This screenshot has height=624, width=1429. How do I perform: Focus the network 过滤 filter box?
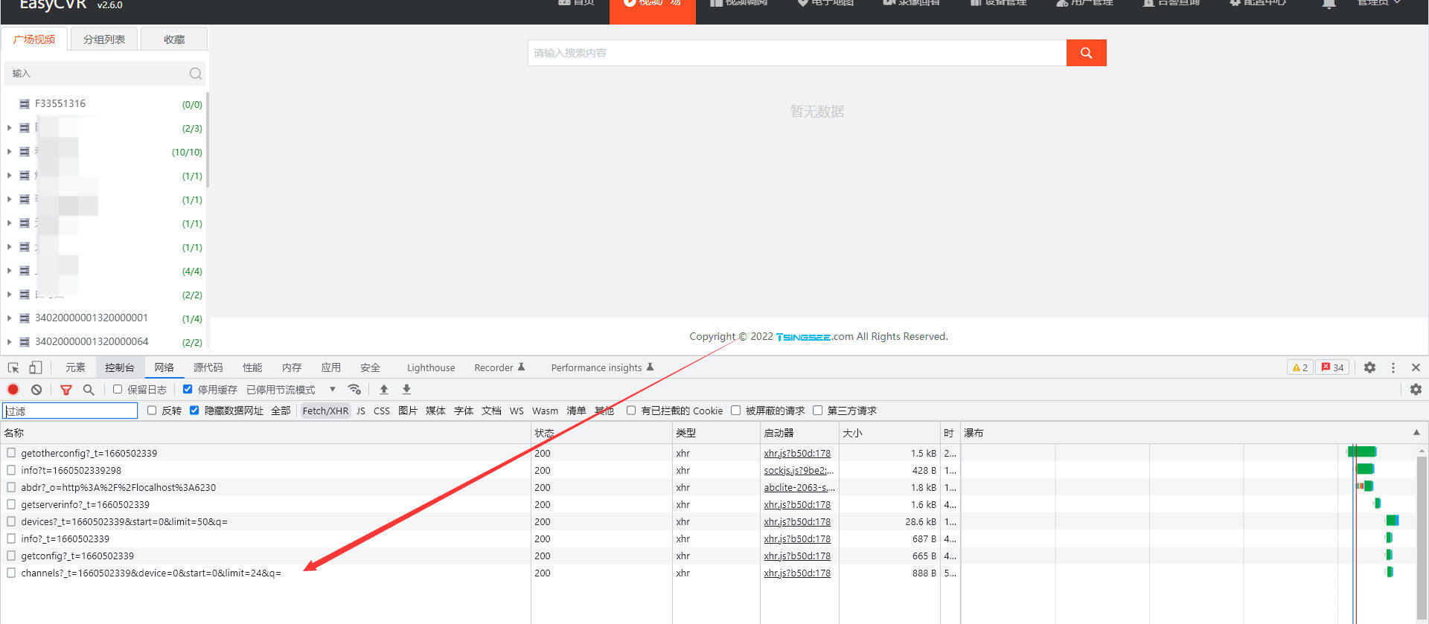70,411
